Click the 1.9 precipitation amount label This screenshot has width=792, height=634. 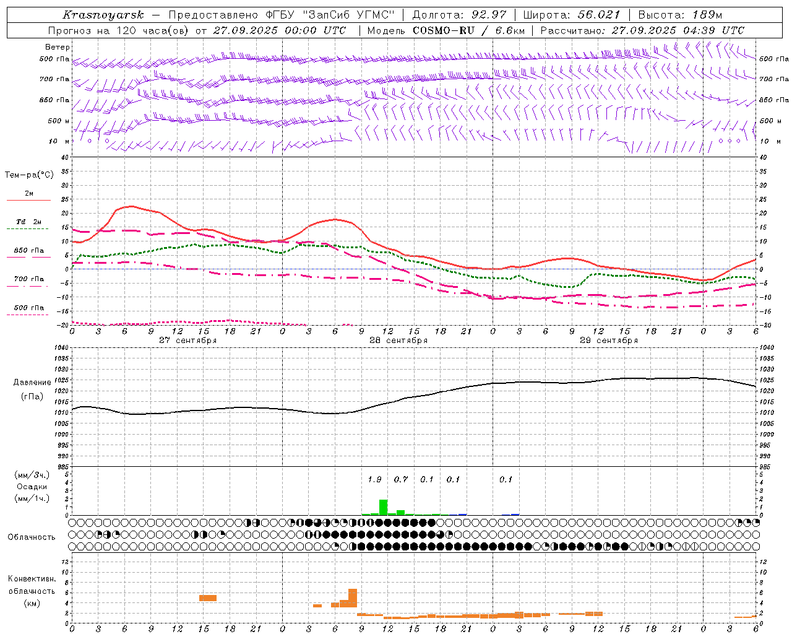coord(374,479)
